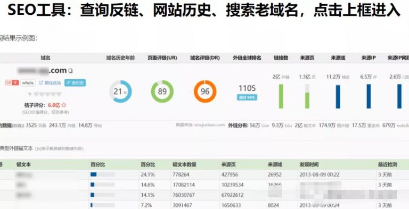409x209 pixels.
Task: Follow the 前往此站 link
Action: 50,83
